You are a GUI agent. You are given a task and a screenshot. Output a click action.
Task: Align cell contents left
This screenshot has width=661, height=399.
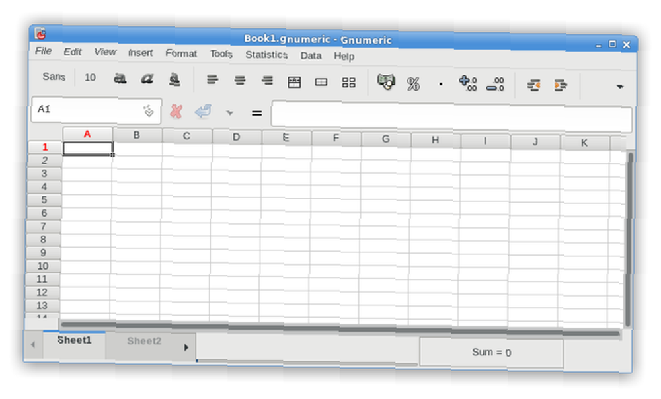pyautogui.click(x=212, y=79)
